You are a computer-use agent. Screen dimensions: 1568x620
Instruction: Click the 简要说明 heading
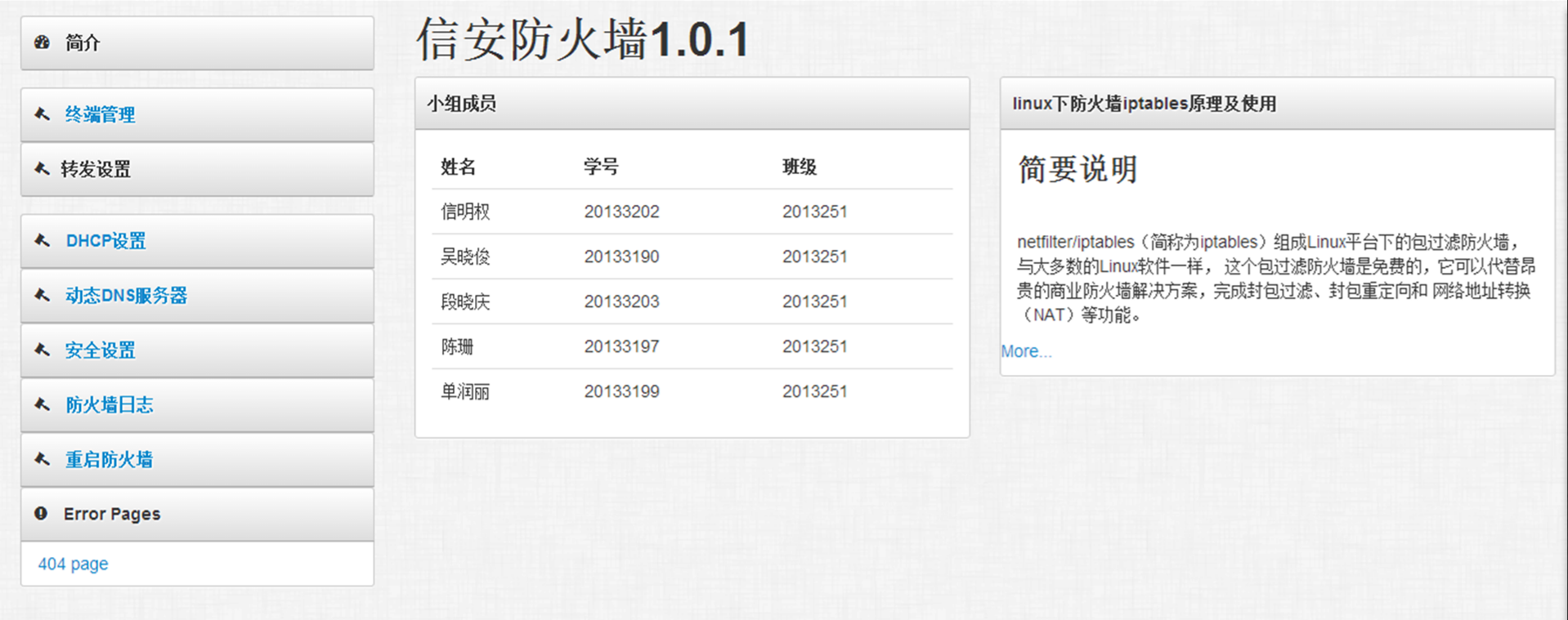click(x=1077, y=169)
